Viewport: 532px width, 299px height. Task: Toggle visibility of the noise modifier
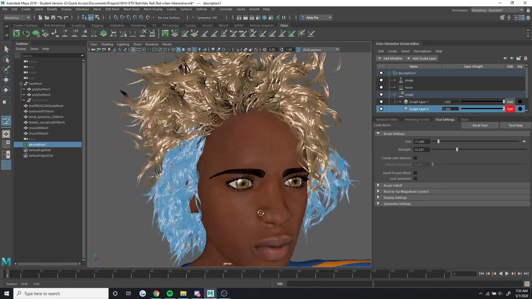click(x=381, y=88)
